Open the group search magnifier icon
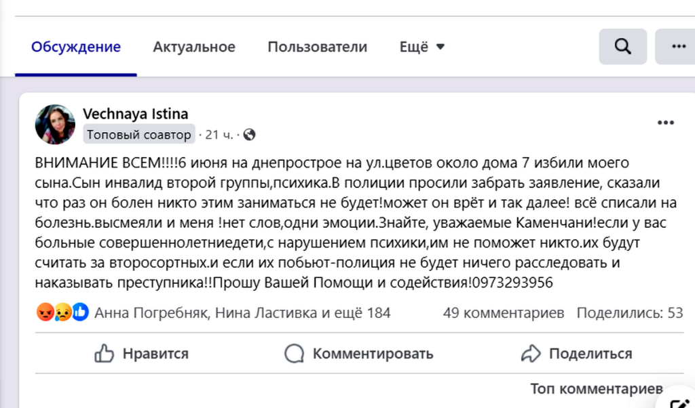This screenshot has width=695, height=408. (x=623, y=47)
